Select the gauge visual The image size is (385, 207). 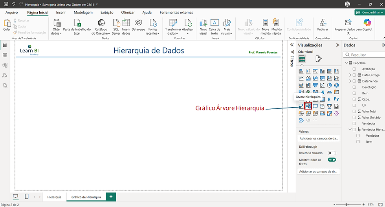[329, 92]
